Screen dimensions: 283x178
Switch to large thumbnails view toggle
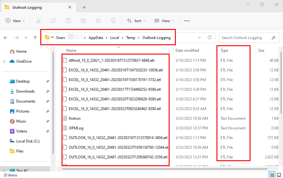(279, 175)
